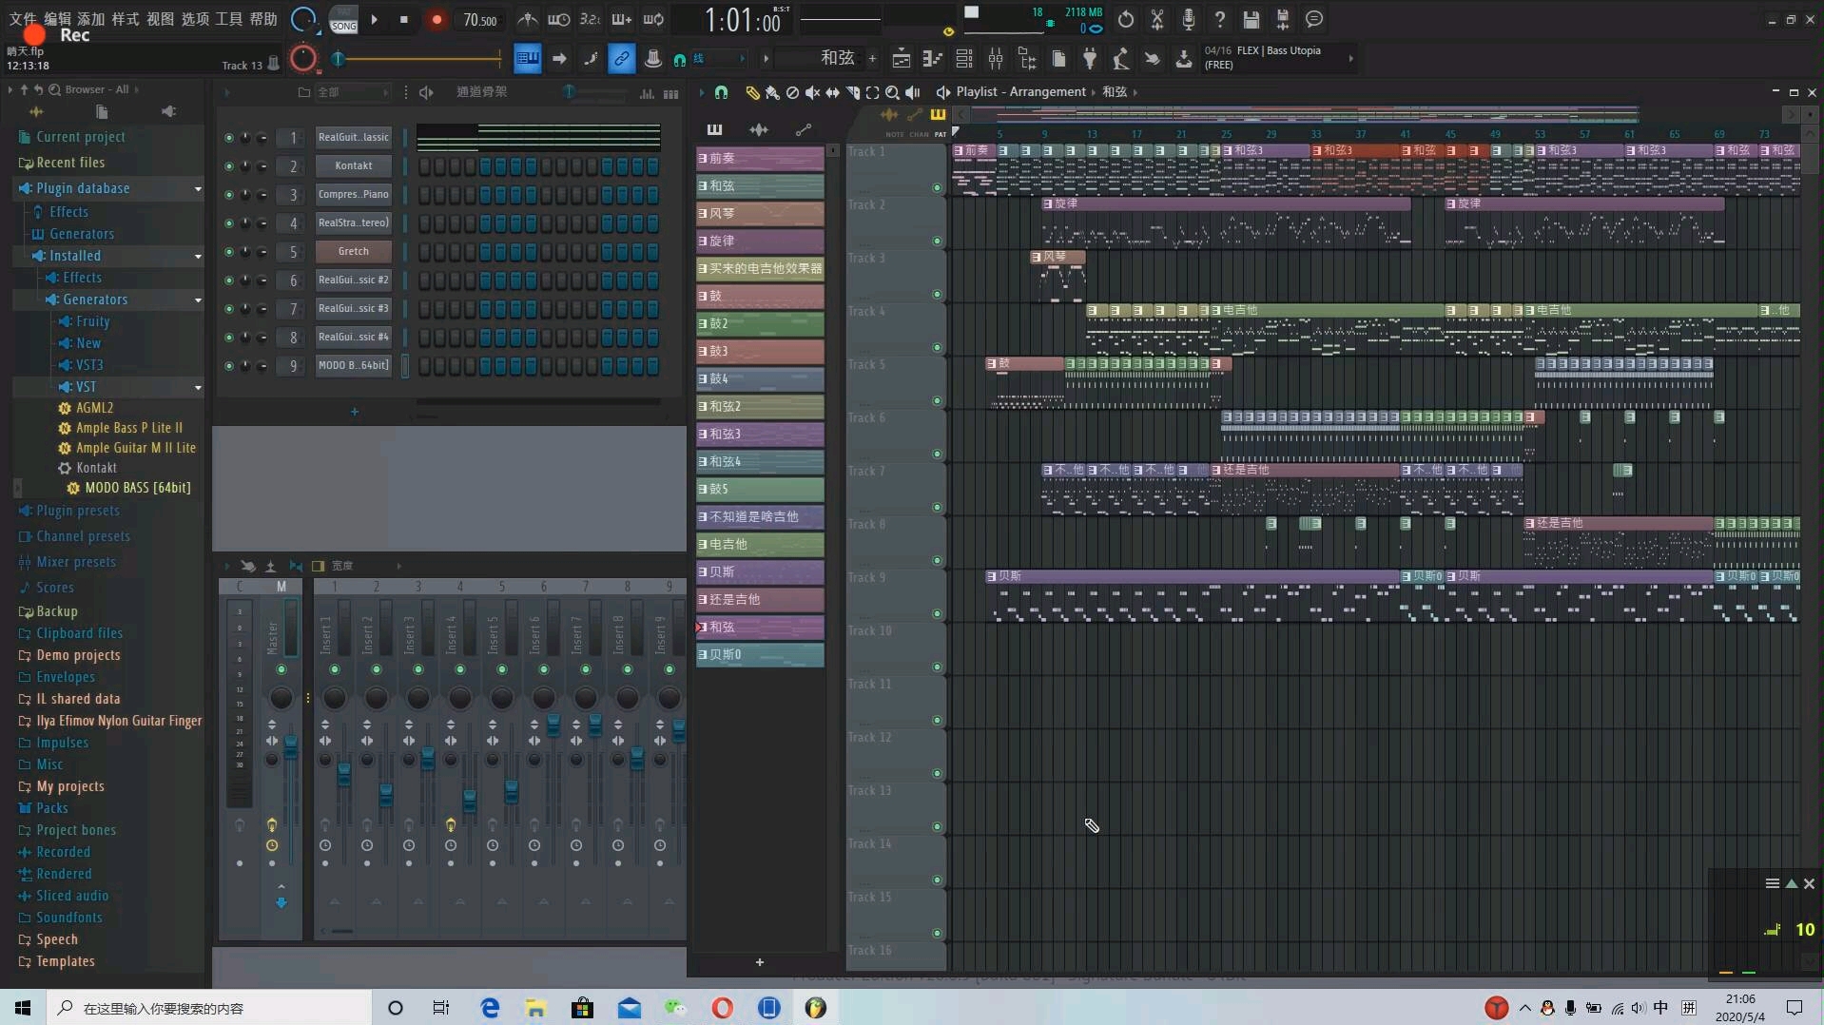Open the Mixer view icon
The height and width of the screenshot is (1025, 1824).
[996, 59]
